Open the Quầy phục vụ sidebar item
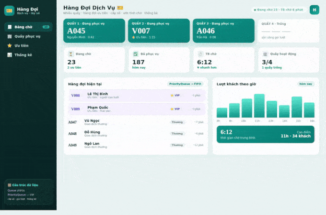 tap(28, 36)
